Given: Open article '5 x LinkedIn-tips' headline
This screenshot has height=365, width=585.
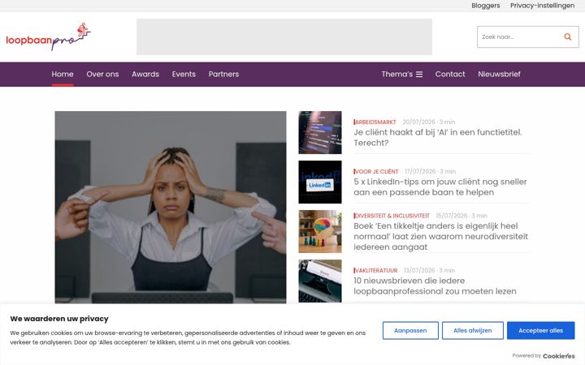Looking at the screenshot, I should pos(440,187).
